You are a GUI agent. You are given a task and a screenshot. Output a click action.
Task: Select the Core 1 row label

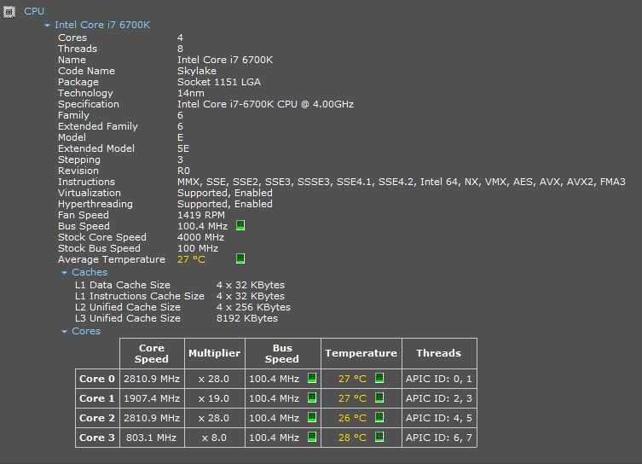point(97,398)
